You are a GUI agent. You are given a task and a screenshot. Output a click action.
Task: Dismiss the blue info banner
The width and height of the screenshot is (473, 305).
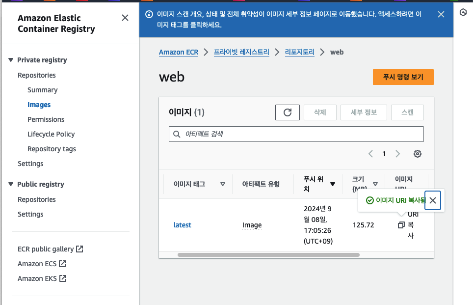click(x=441, y=14)
